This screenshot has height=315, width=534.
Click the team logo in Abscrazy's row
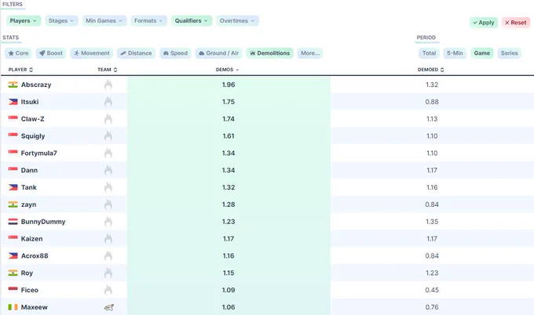(108, 85)
